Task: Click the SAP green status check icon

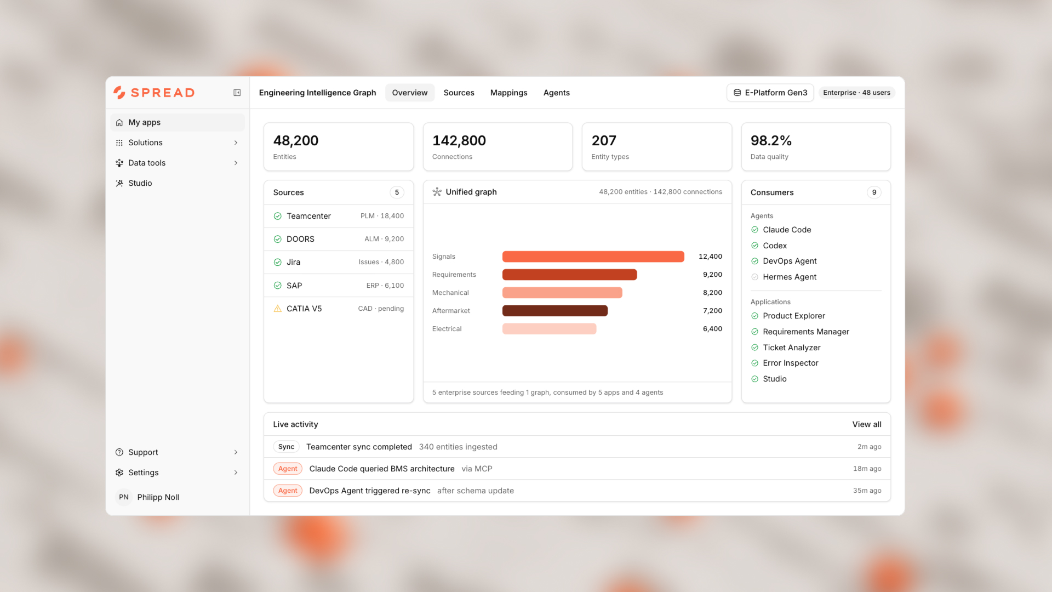Action: tap(277, 286)
